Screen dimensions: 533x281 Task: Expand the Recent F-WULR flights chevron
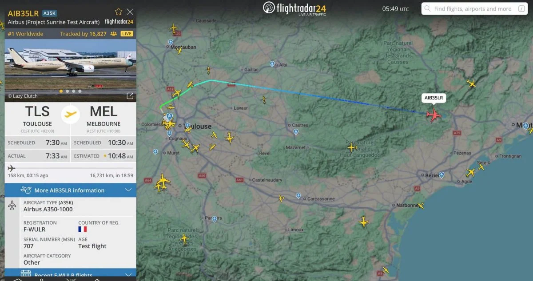pos(128,274)
